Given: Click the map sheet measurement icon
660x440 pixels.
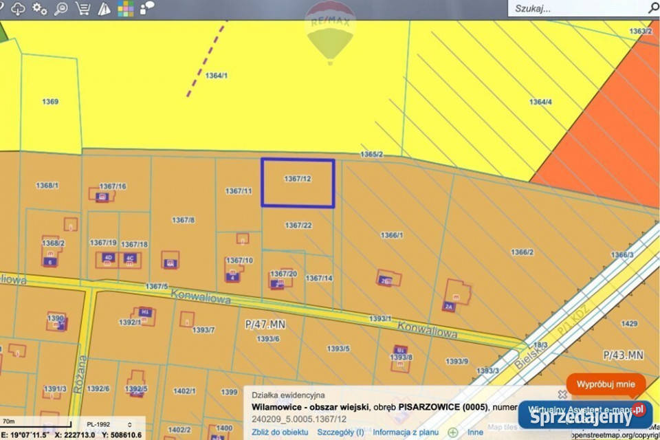Looking at the screenshot, I should coord(104,9).
